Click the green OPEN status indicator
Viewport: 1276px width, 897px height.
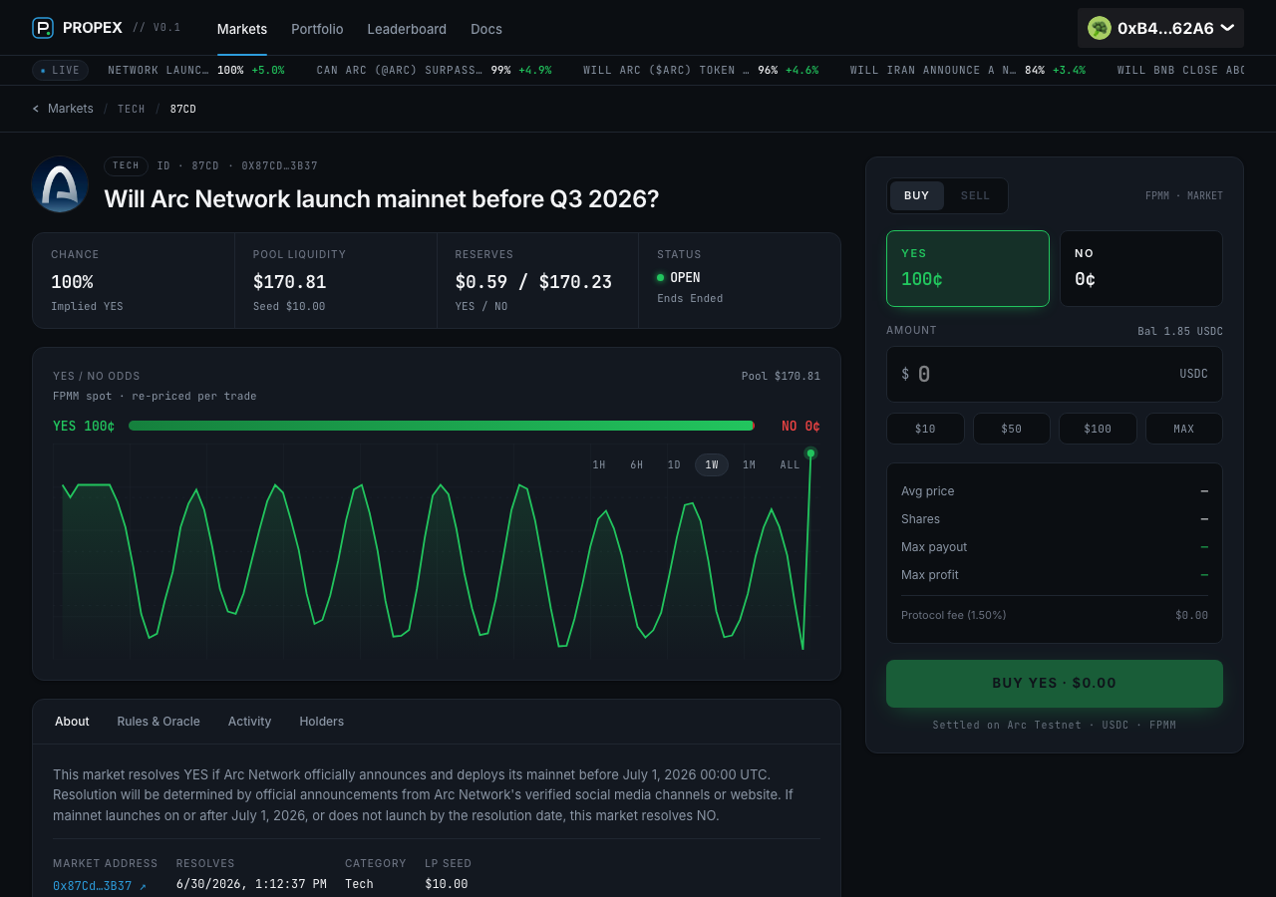pyautogui.click(x=660, y=277)
